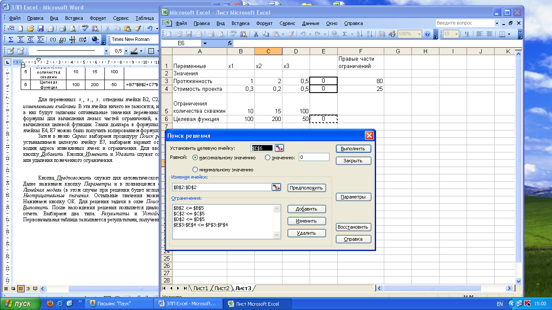Click the constraints list scrollbar down arrow
552x310 pixels.
coord(277,235)
